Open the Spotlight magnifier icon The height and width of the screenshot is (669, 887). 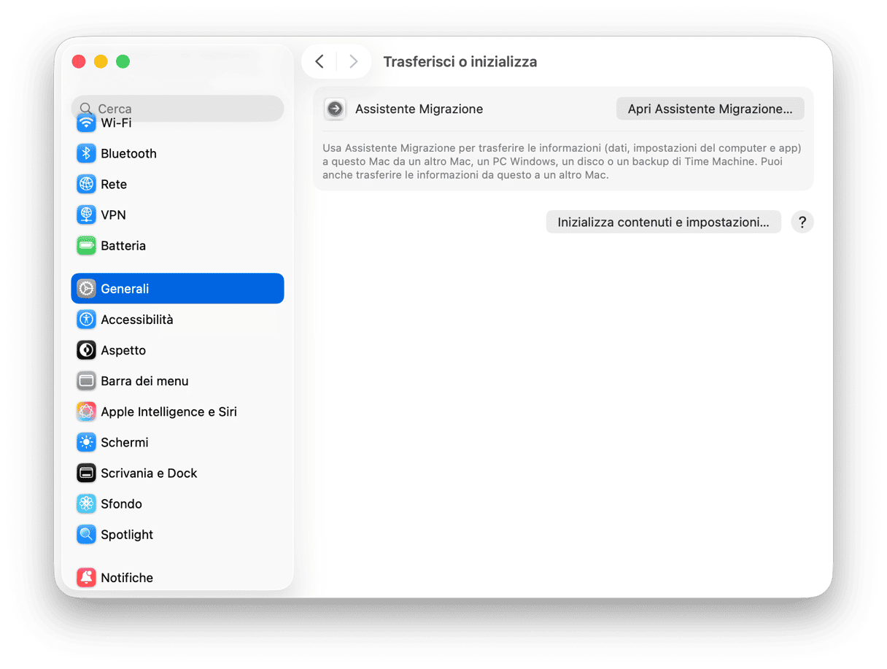[x=86, y=535]
